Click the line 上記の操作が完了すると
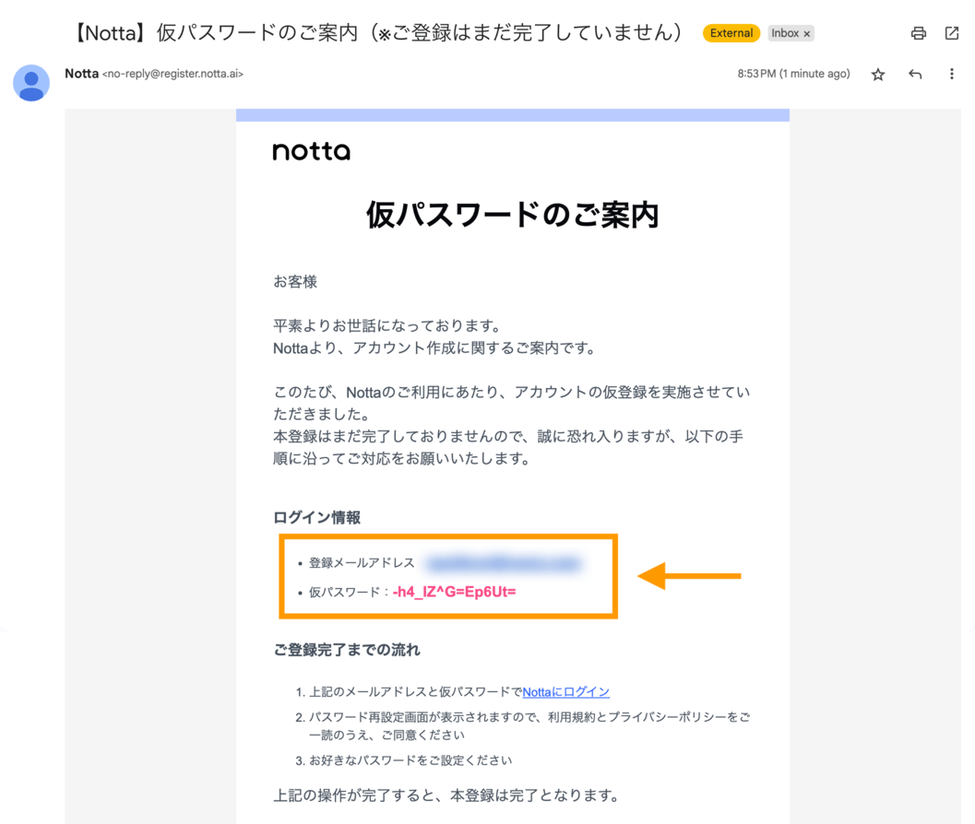Screen dimensions: 975x824 [446, 795]
